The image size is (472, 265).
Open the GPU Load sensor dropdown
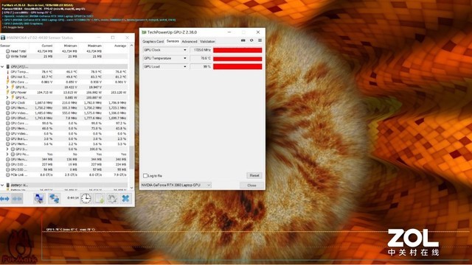pyautogui.click(x=185, y=66)
